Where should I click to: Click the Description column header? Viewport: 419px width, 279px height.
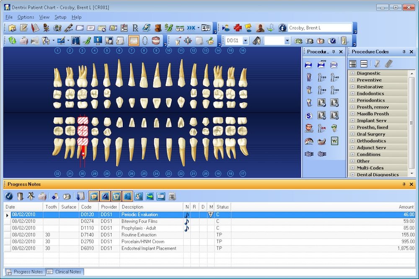(151, 207)
